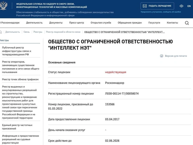The height and width of the screenshot is (145, 193).
Task: Click 'День начала оказания услуг' label
Action: click(x=66, y=130)
